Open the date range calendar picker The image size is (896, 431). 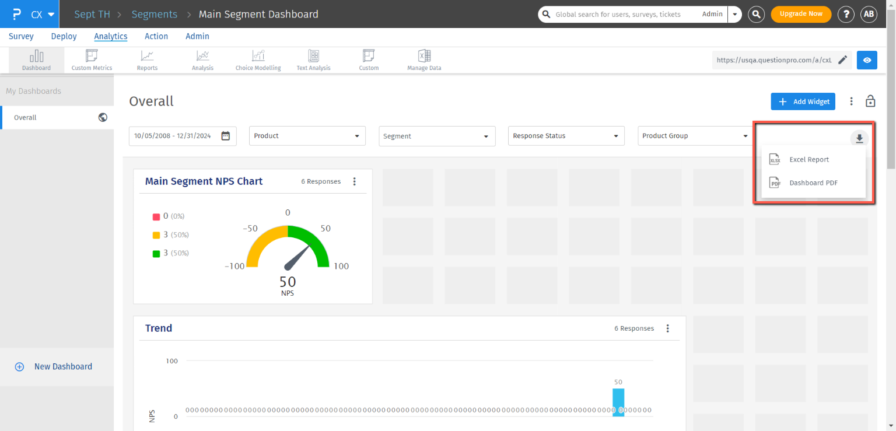(x=225, y=136)
